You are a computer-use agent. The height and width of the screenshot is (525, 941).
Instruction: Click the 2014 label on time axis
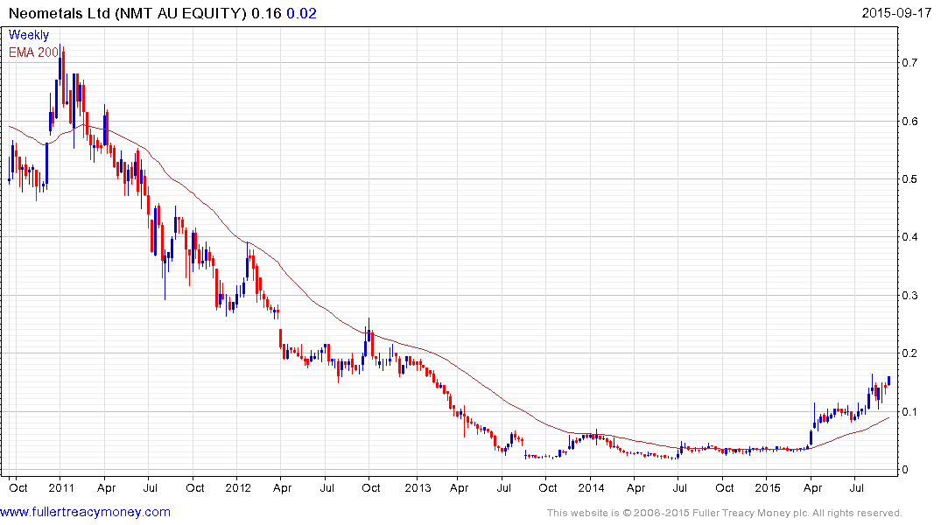coord(591,487)
